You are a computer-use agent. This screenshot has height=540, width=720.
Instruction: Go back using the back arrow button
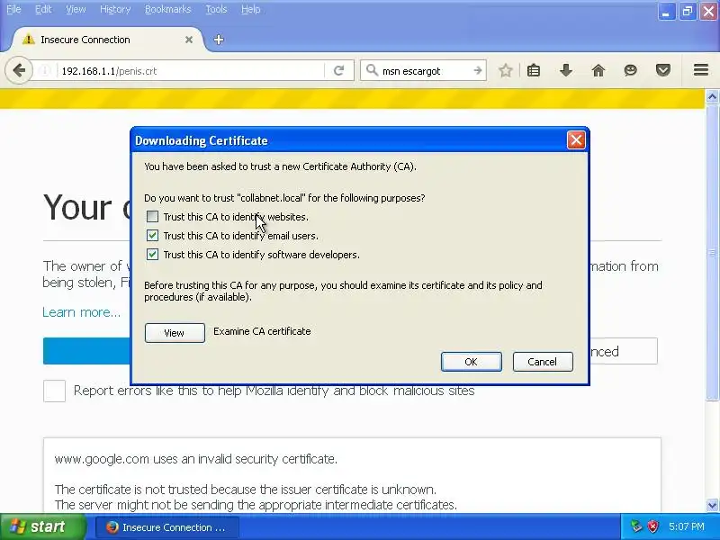pos(19,71)
